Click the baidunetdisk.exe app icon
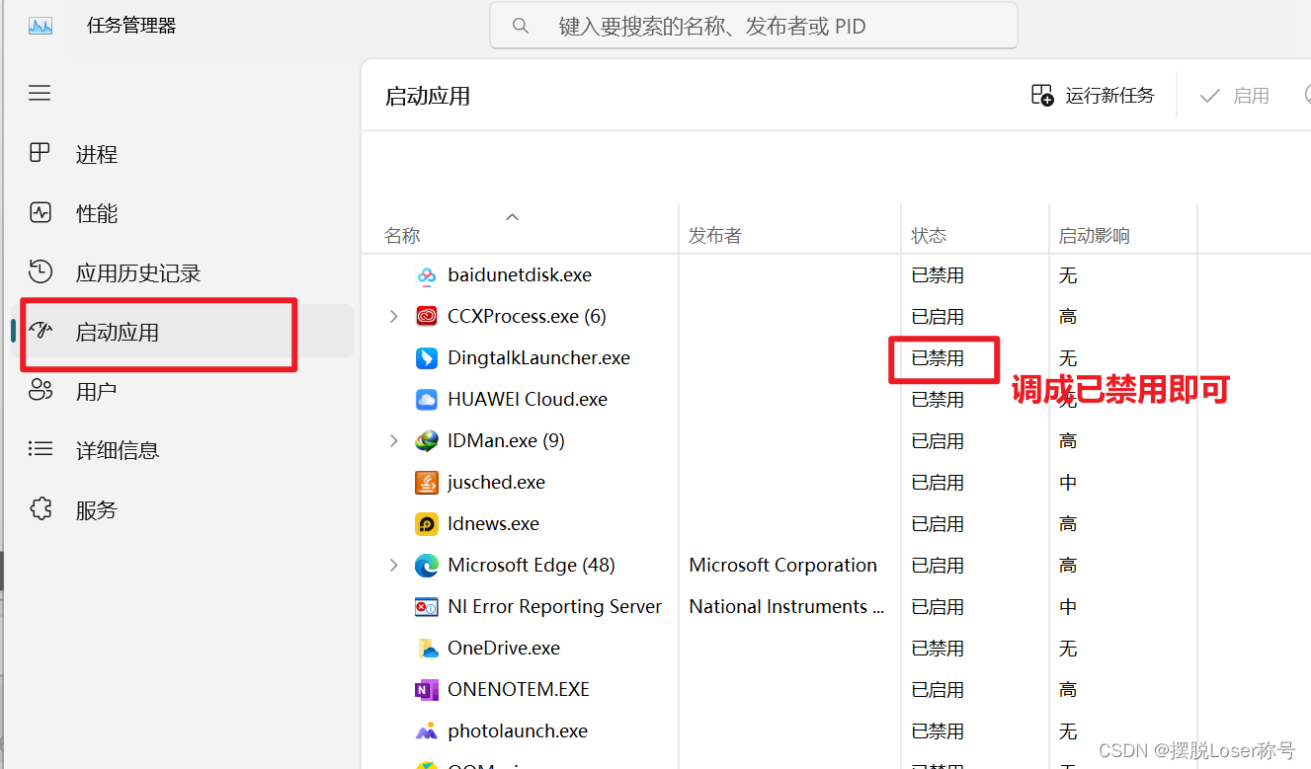 (x=427, y=275)
